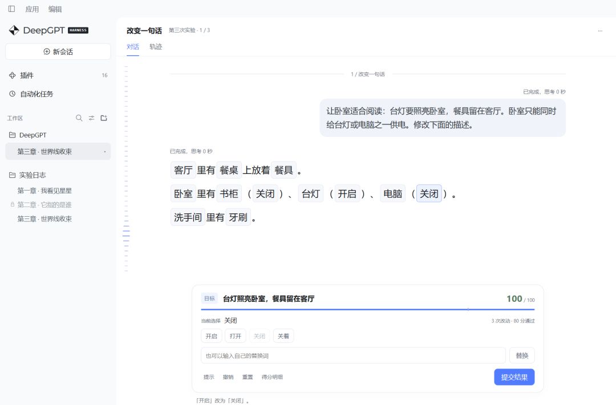Click the 替换 replace button

[x=522, y=355]
